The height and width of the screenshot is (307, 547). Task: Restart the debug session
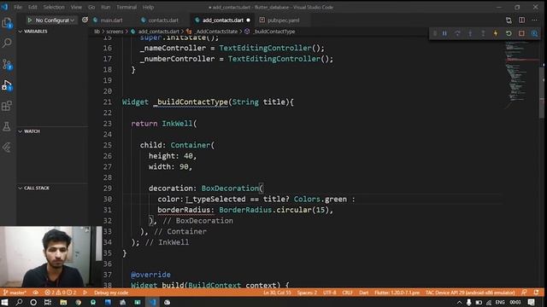[509, 33]
